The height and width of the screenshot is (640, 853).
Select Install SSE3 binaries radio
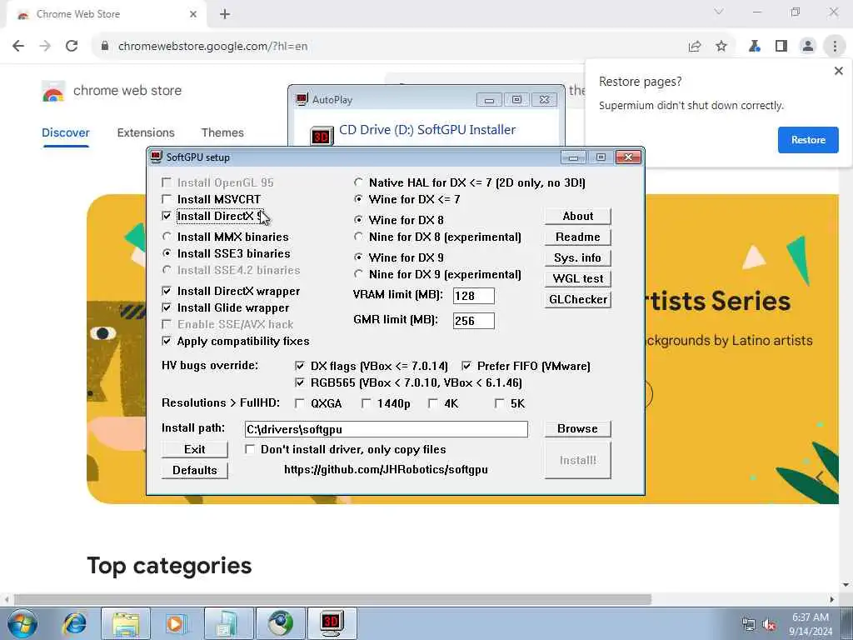pyautogui.click(x=167, y=253)
